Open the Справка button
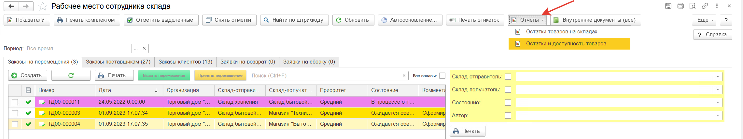 tap(713, 34)
